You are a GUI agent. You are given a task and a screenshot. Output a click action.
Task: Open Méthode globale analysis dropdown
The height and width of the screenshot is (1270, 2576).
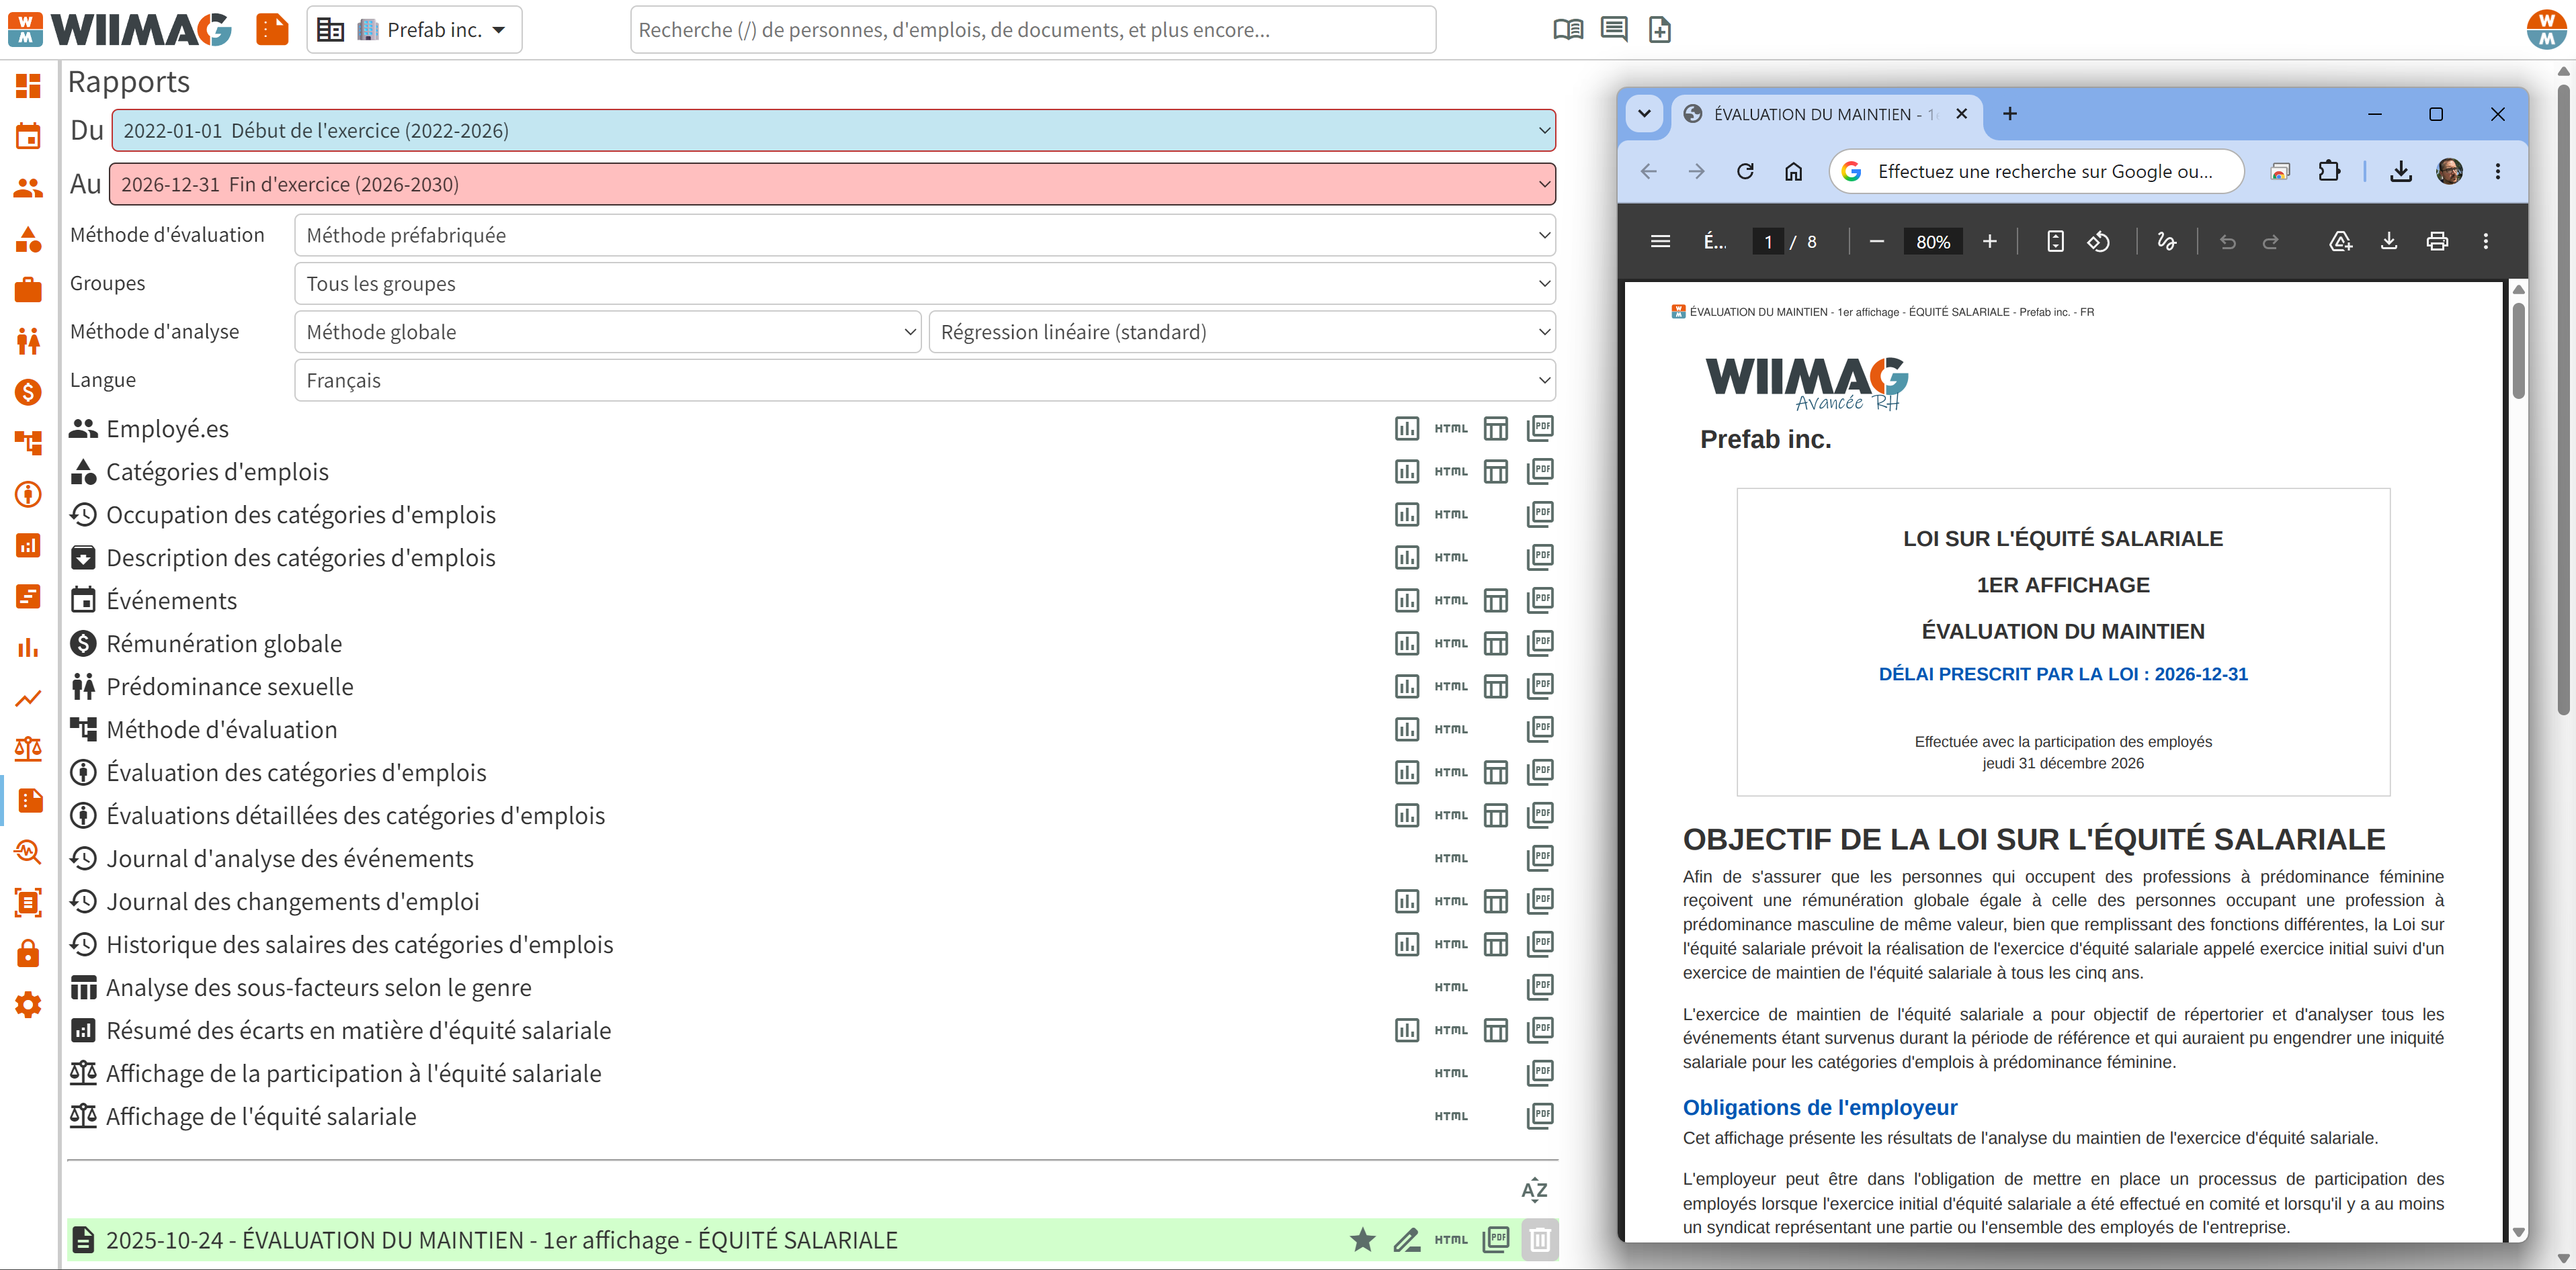click(608, 332)
